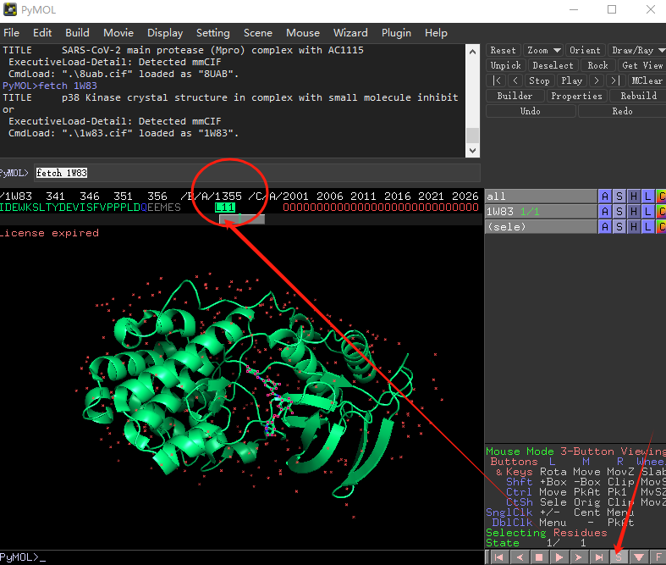
Task: Click the A action button for all
Action: pos(605,197)
